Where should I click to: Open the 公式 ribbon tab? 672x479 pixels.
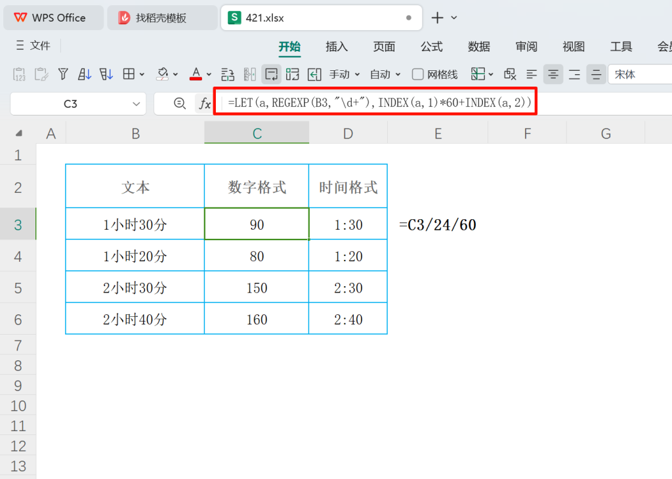(431, 47)
